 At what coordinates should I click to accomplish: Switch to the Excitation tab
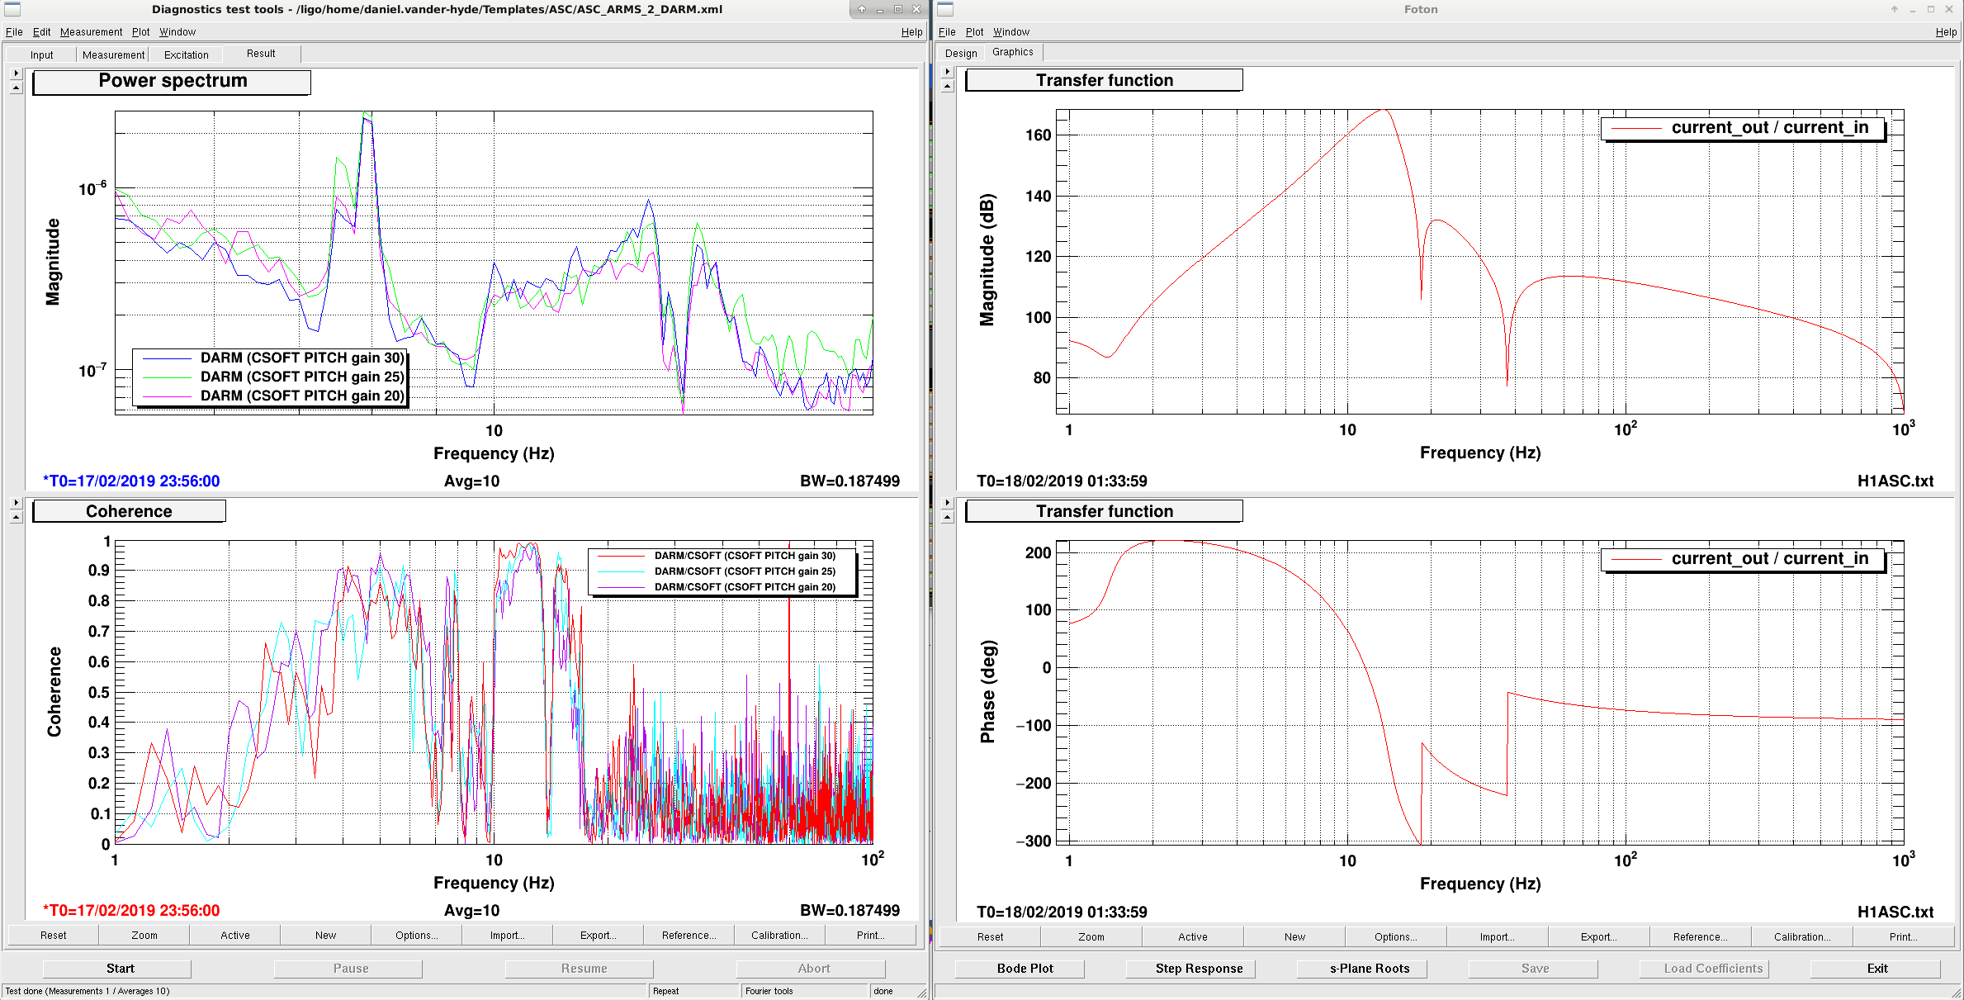[x=186, y=55]
